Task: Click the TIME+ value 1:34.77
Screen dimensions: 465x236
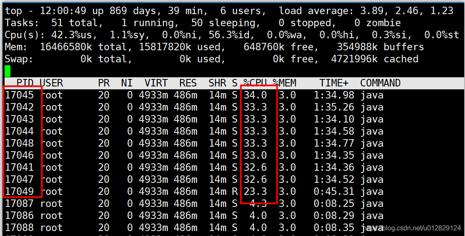Action: click(x=334, y=143)
